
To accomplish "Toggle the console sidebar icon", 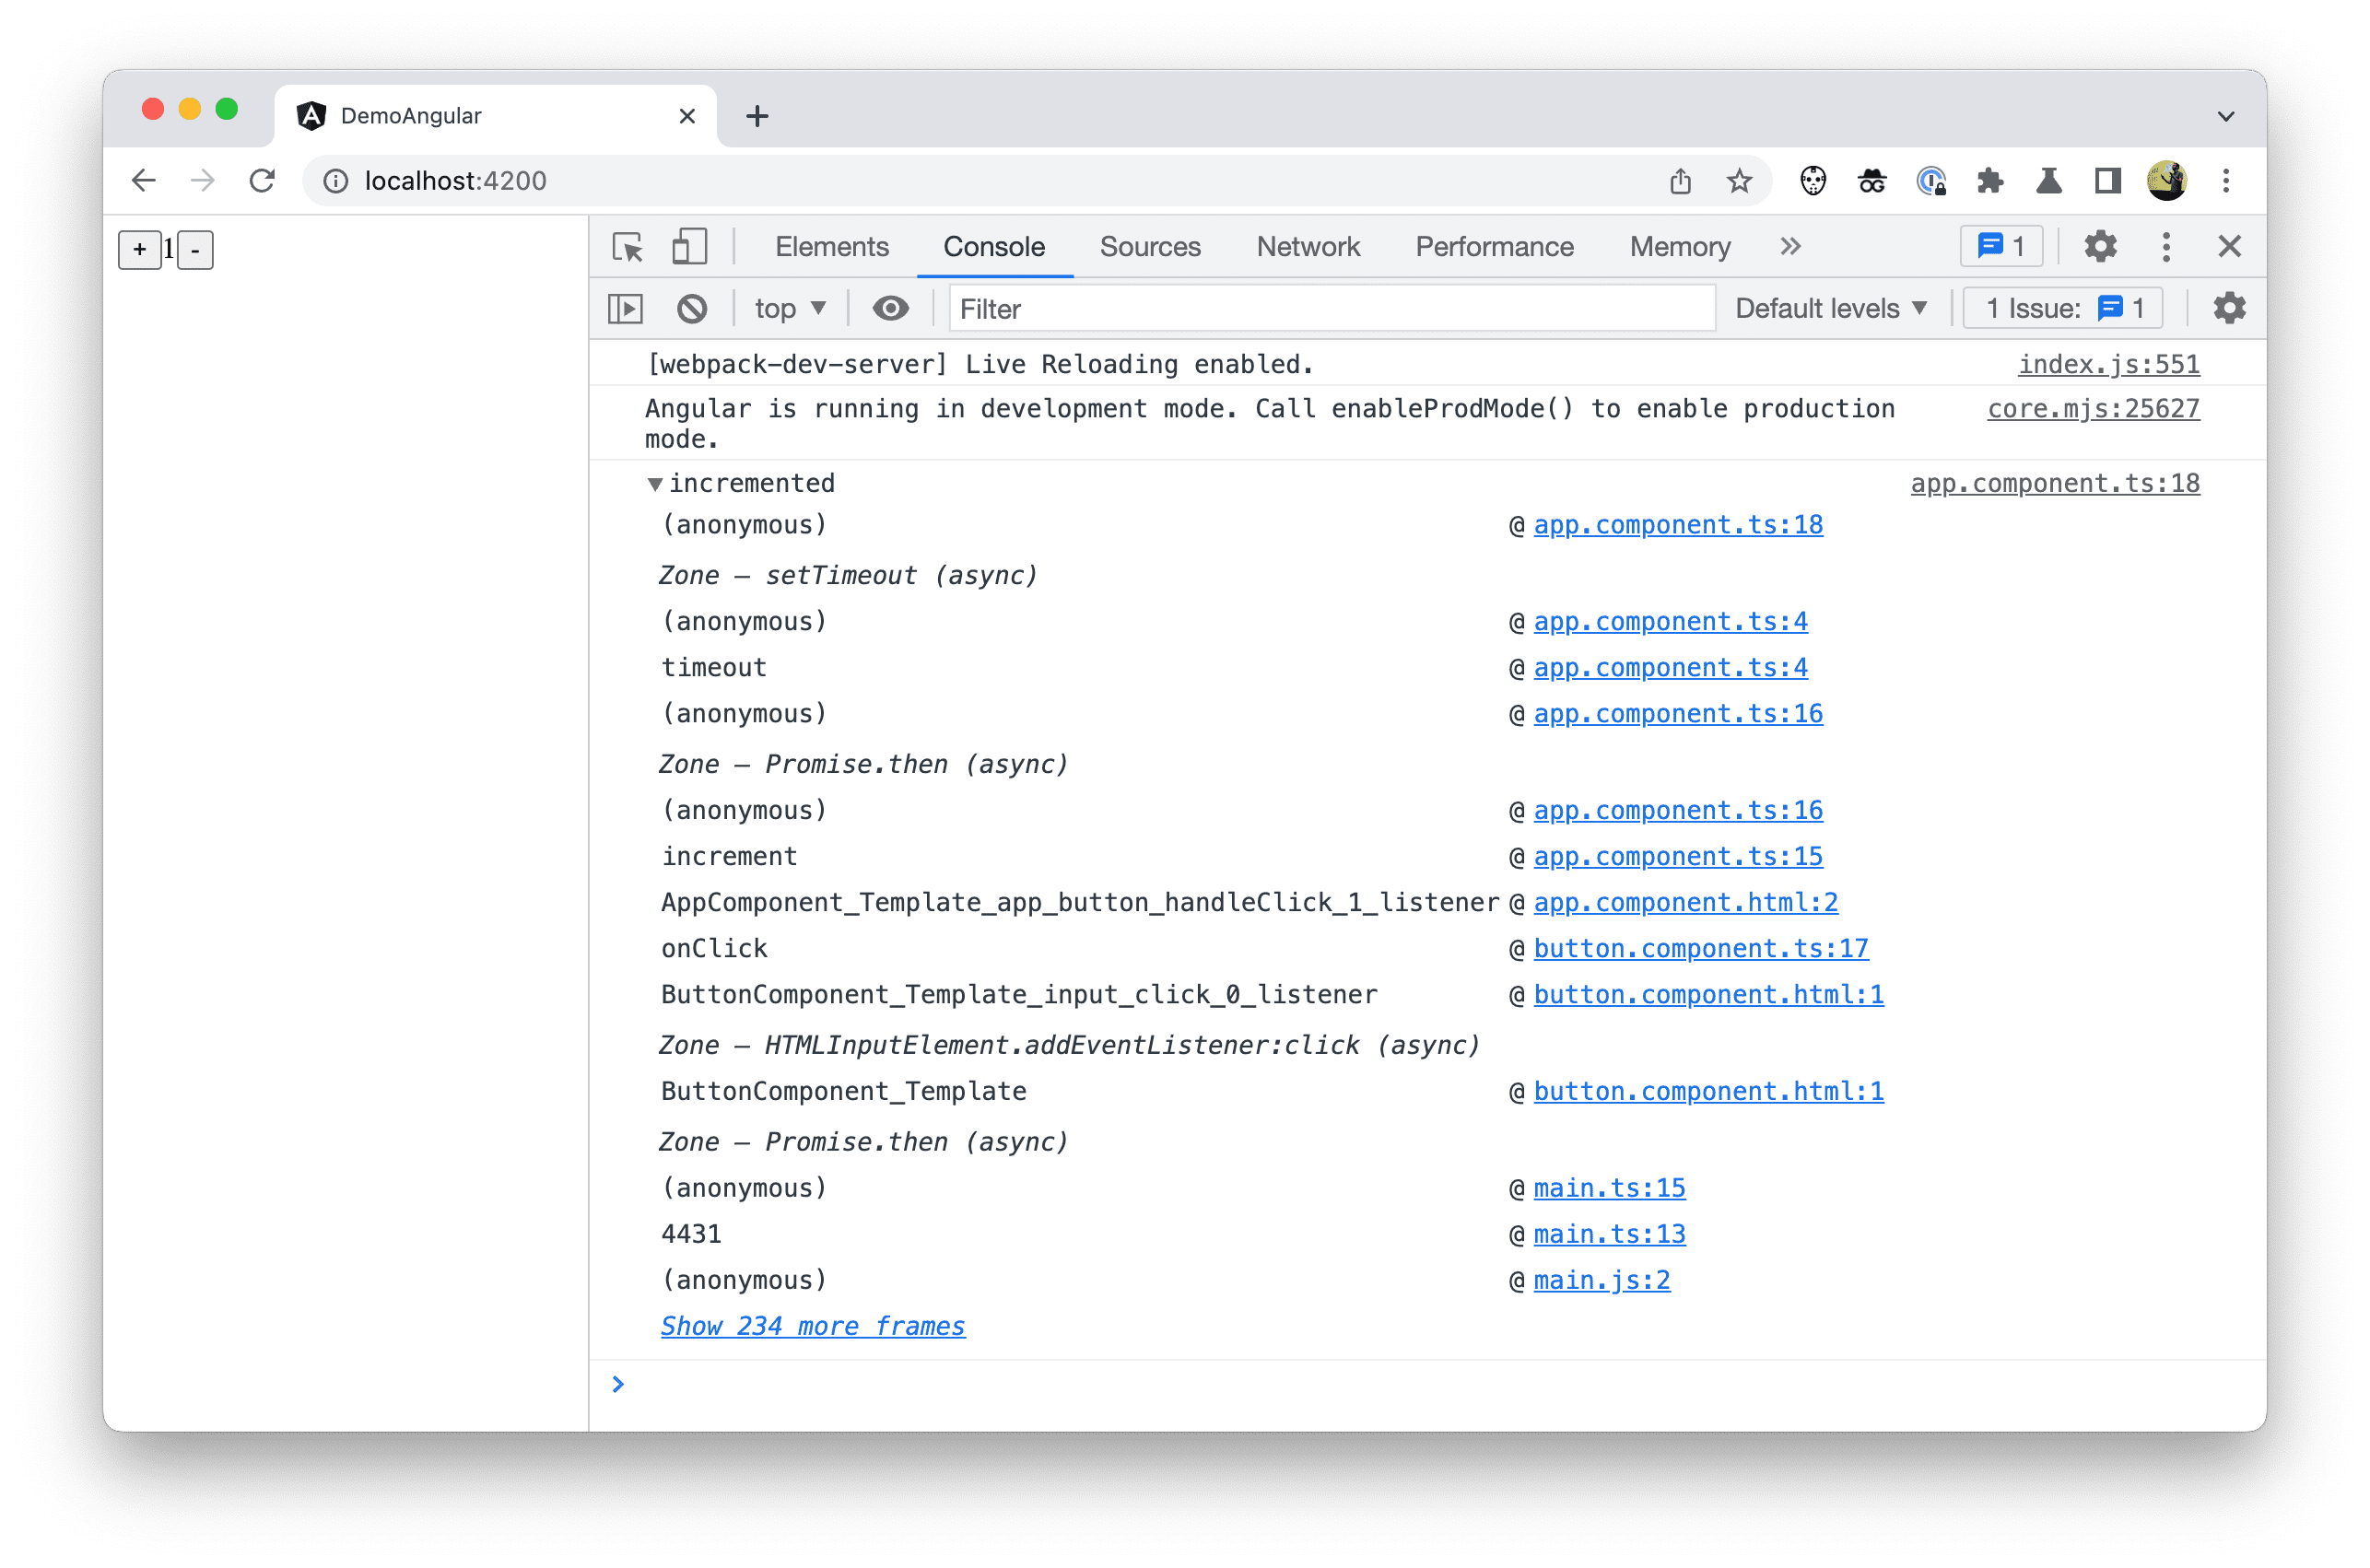I will pyautogui.click(x=627, y=311).
